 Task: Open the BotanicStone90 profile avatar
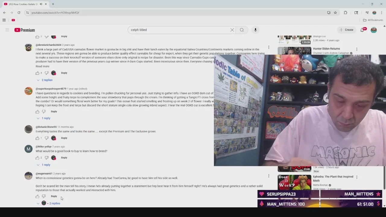[28, 129]
